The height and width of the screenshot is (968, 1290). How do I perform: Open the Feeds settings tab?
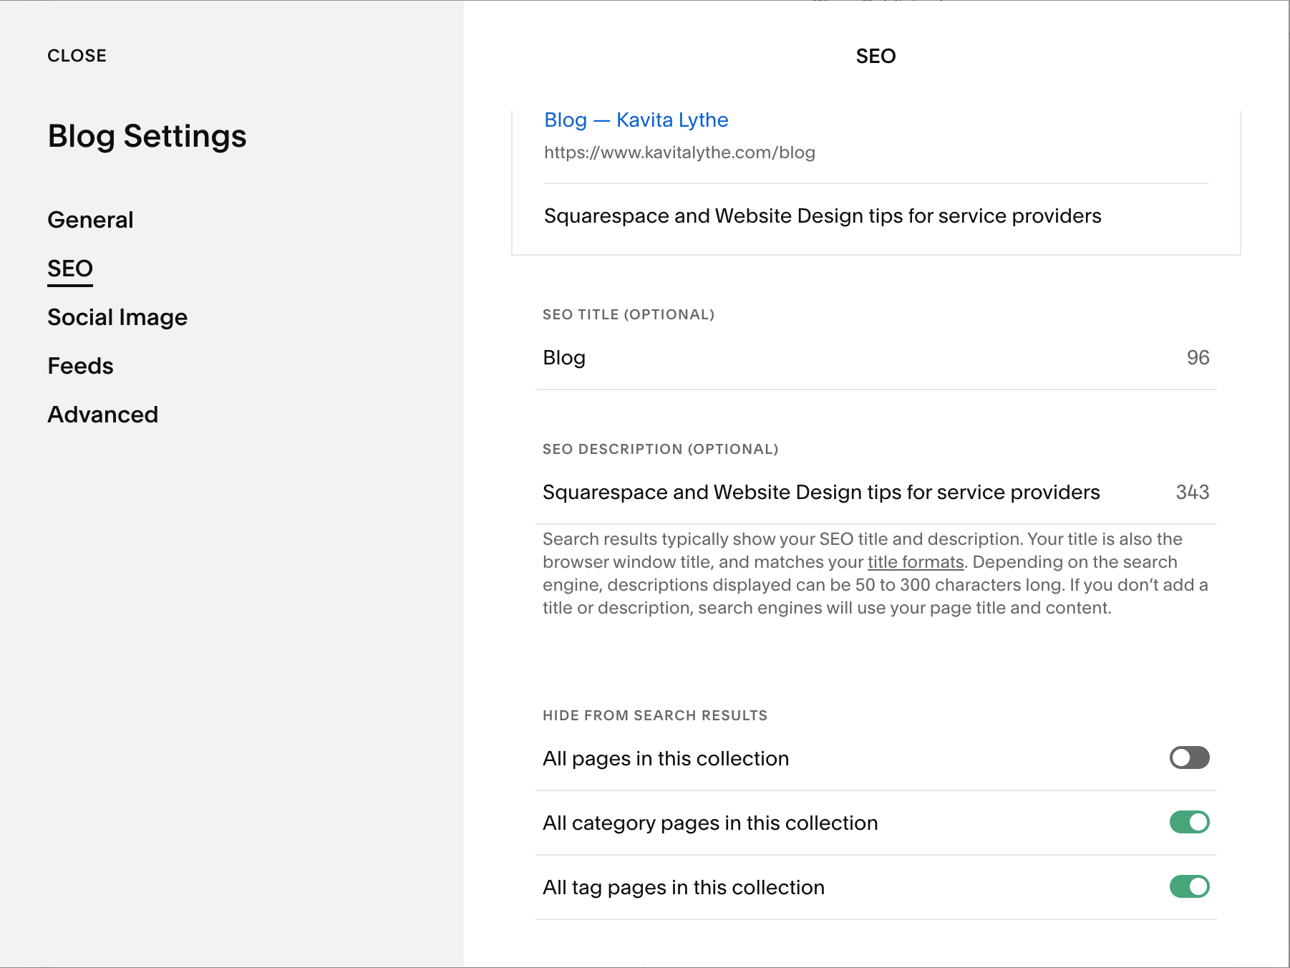click(80, 366)
